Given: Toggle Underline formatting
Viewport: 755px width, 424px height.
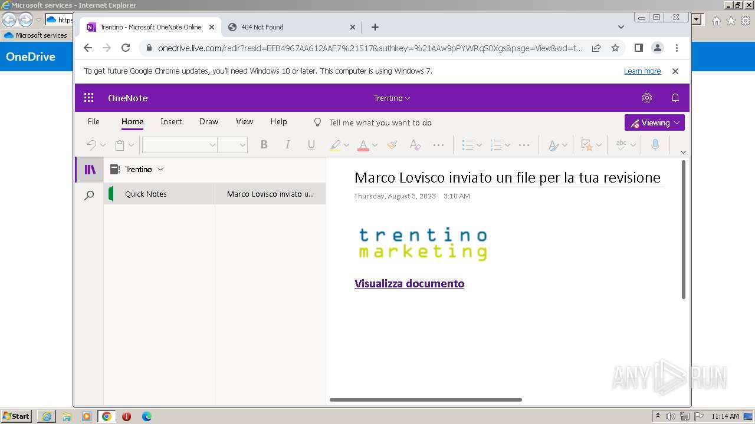Looking at the screenshot, I should [x=311, y=145].
